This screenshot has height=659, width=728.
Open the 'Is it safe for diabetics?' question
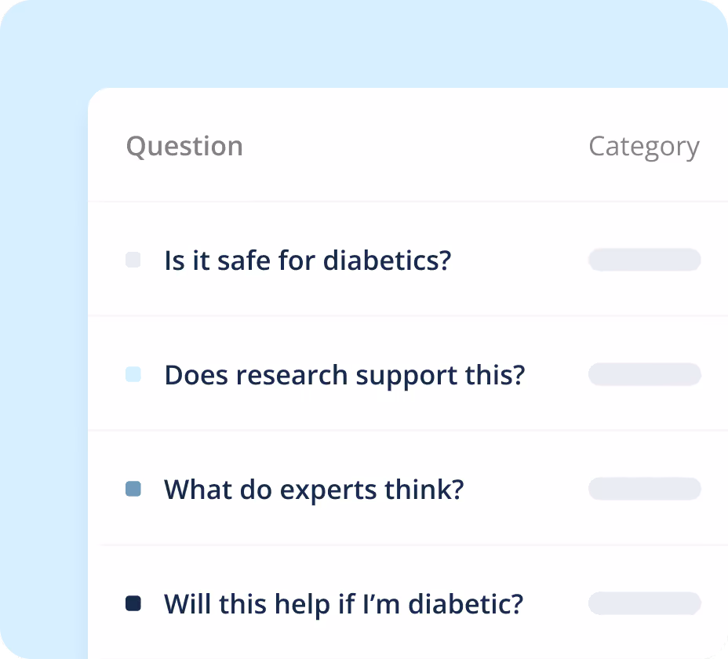308,260
